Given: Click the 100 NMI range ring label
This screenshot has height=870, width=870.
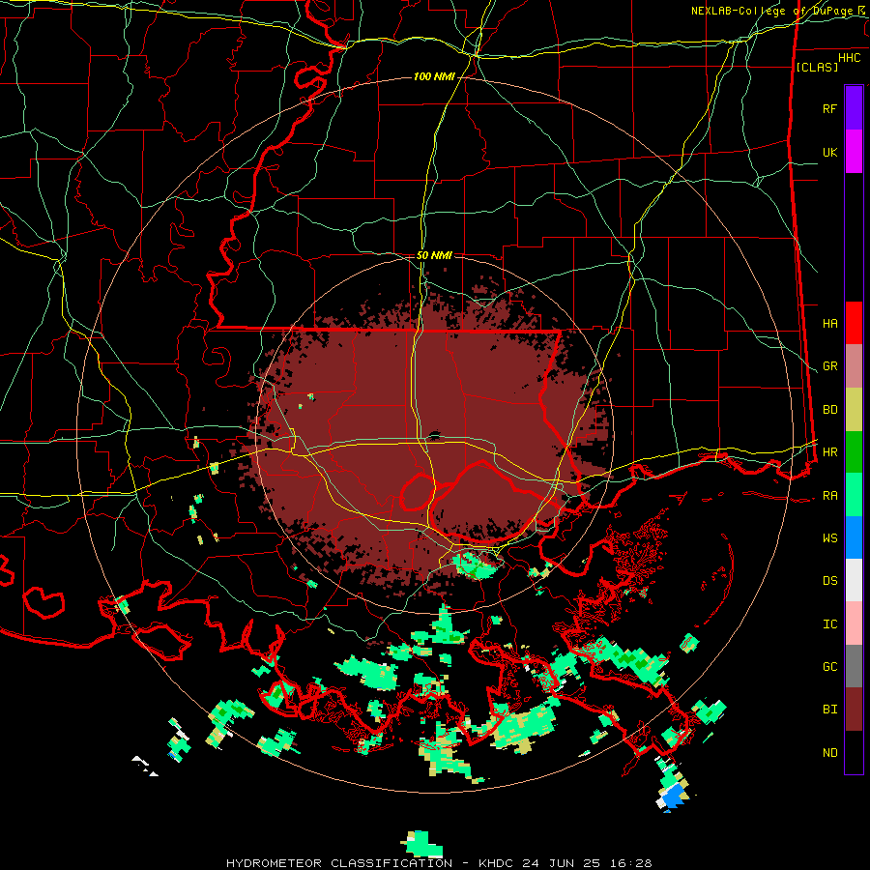Looking at the screenshot, I should [x=434, y=76].
